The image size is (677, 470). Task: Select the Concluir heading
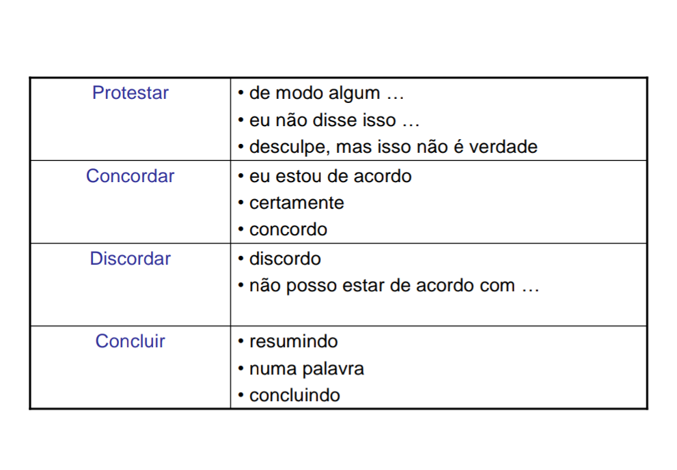pos(130,341)
